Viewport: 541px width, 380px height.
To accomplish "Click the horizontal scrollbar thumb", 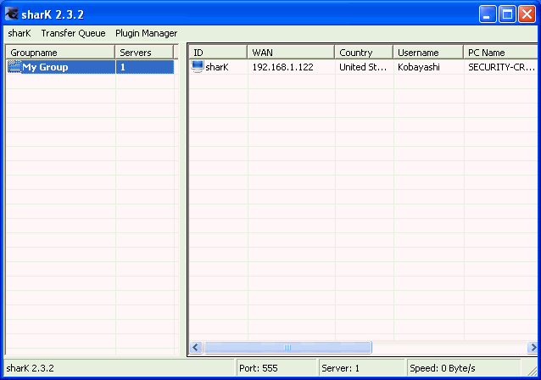I will click(287, 347).
